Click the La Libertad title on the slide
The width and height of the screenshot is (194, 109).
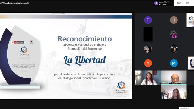(85, 60)
